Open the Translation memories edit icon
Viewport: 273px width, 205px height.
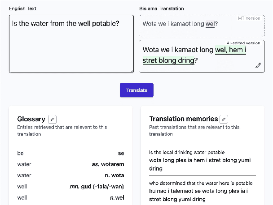click(x=224, y=119)
